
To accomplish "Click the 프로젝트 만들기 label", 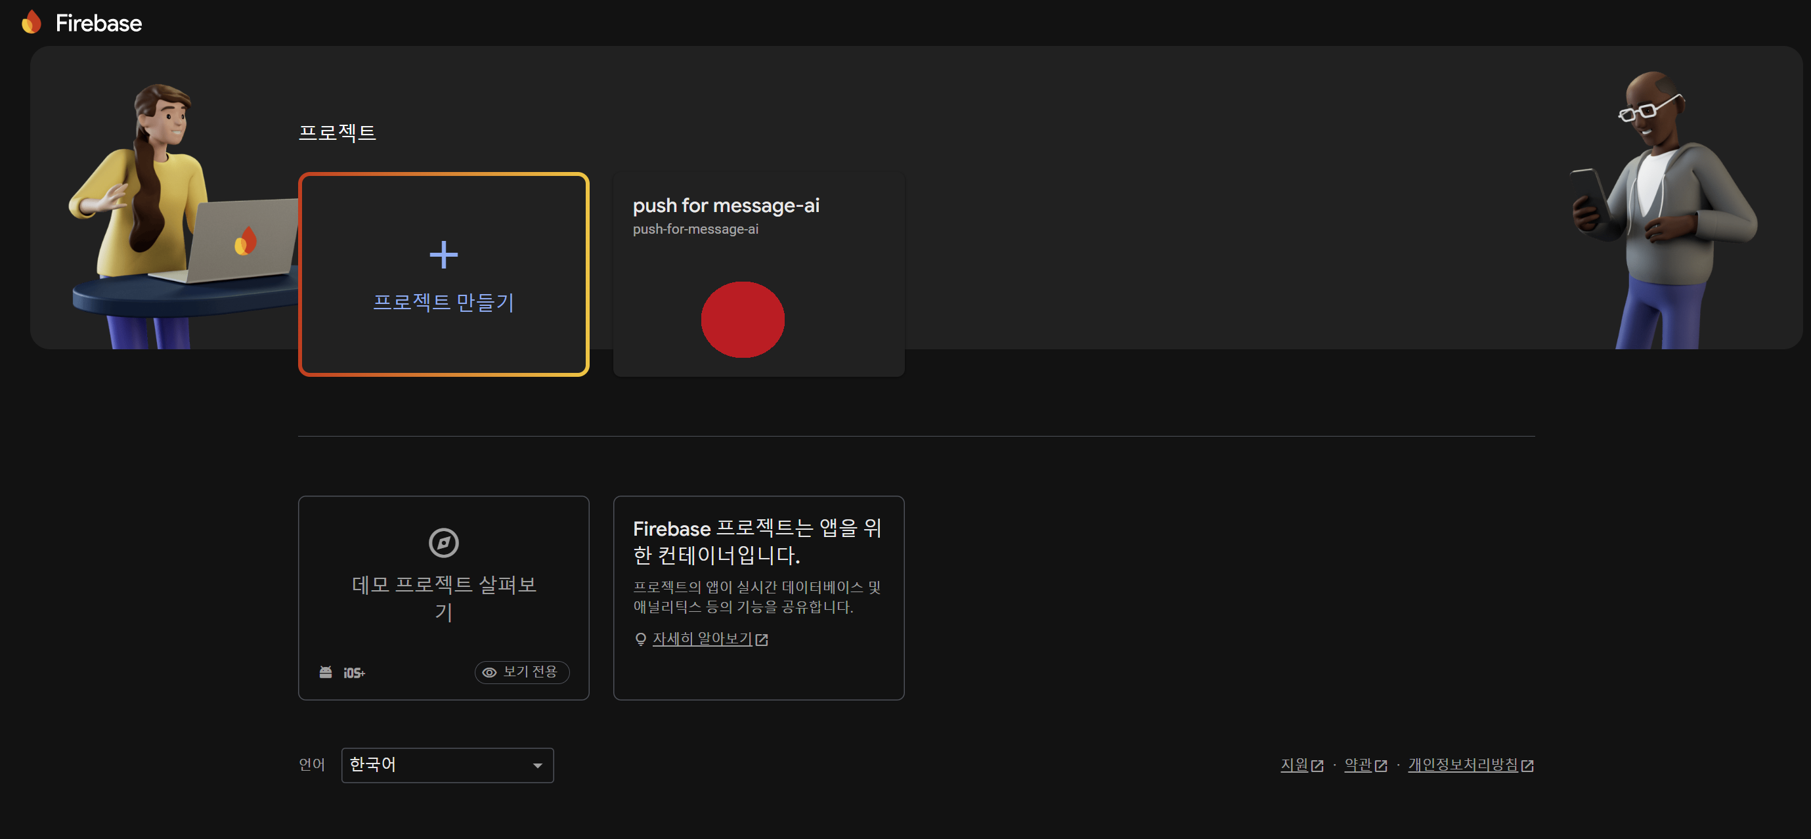I will (x=444, y=302).
